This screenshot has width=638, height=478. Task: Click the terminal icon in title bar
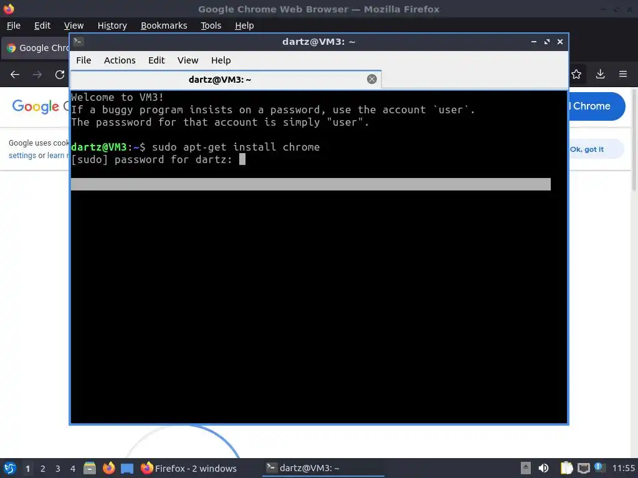click(79, 41)
